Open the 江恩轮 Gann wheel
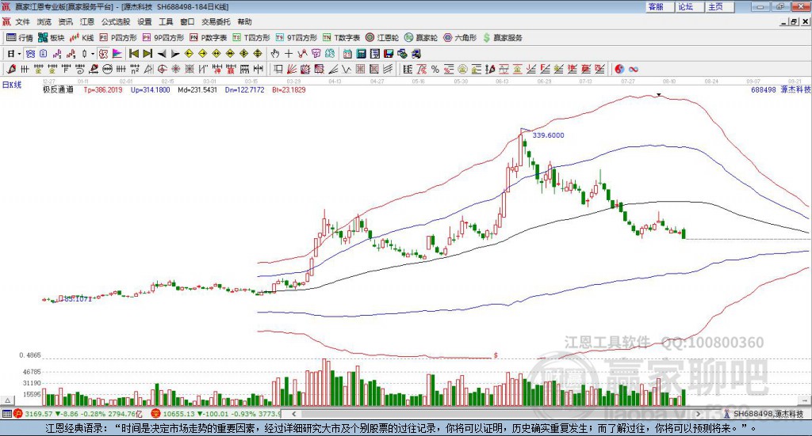 (x=382, y=37)
